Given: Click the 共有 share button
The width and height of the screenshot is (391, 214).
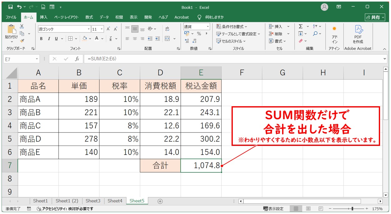Looking at the screenshot, I should [x=375, y=17].
